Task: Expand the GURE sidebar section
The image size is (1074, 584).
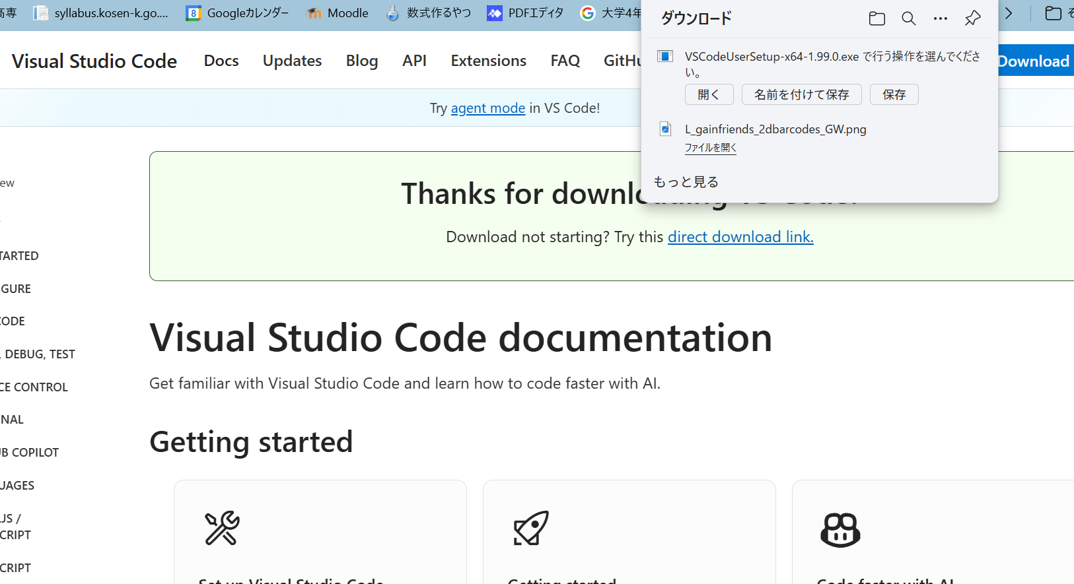Action: (x=16, y=289)
